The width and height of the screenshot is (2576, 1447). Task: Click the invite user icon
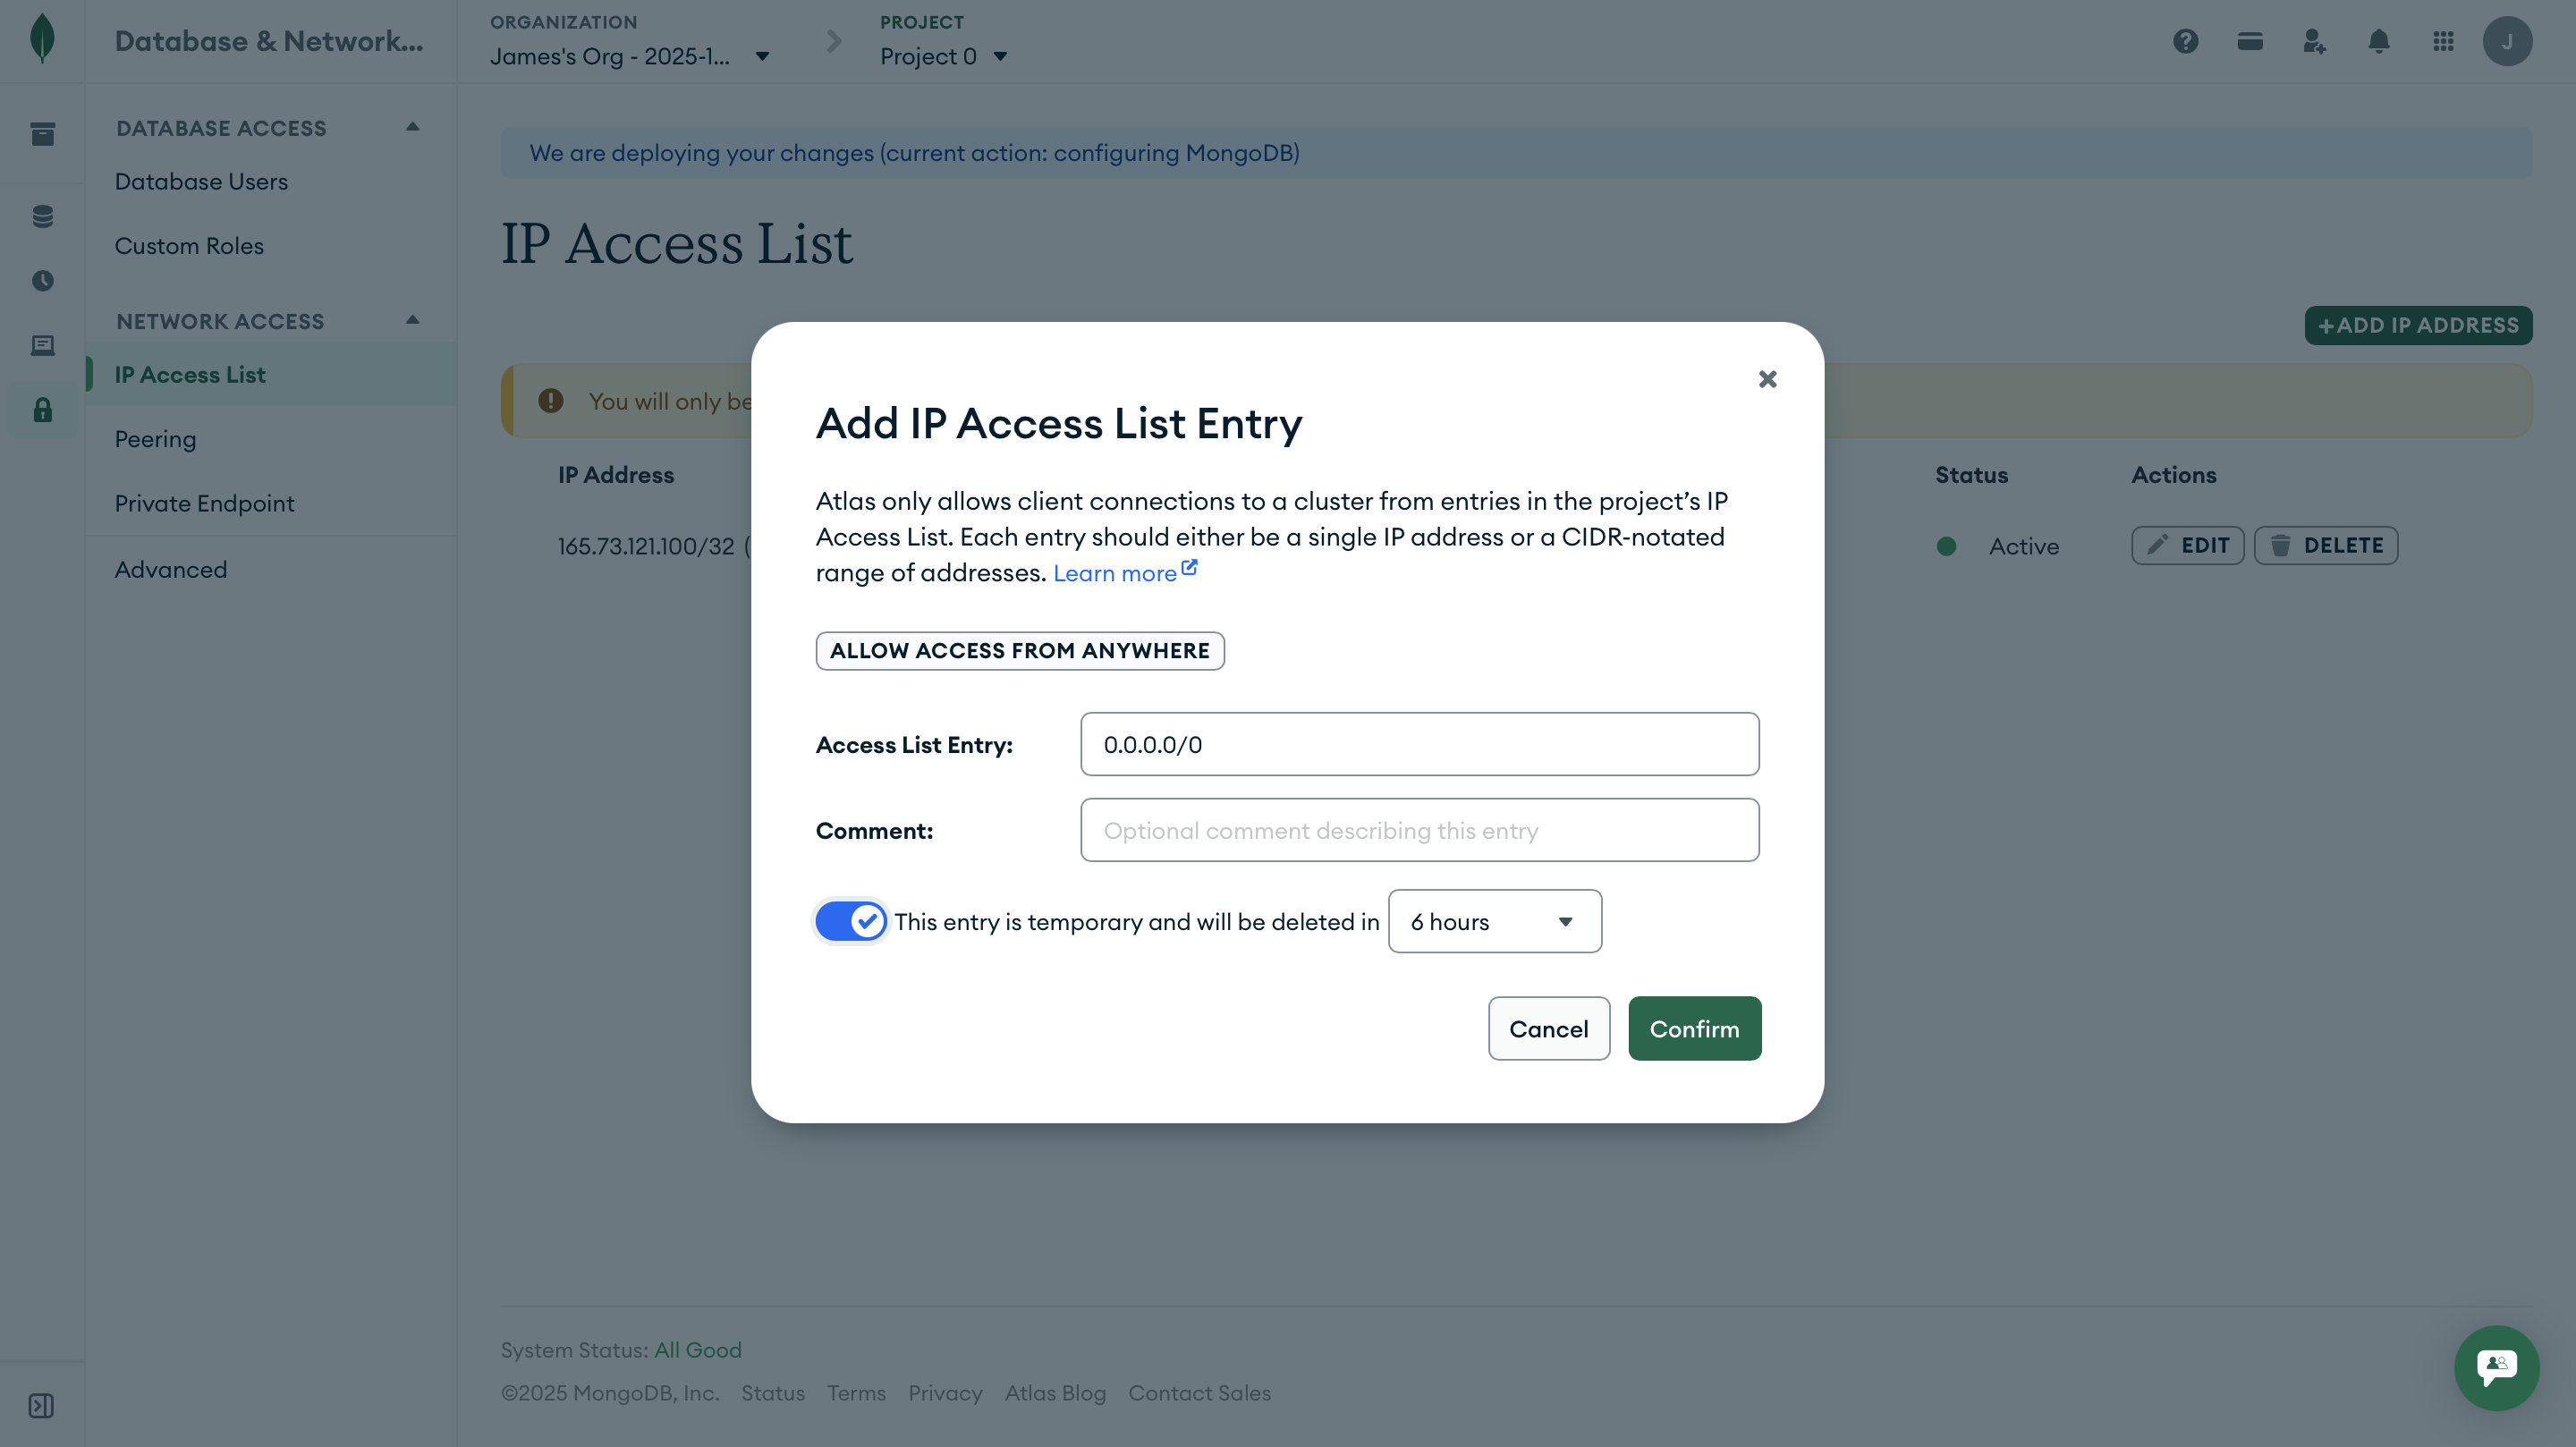coord(2314,41)
